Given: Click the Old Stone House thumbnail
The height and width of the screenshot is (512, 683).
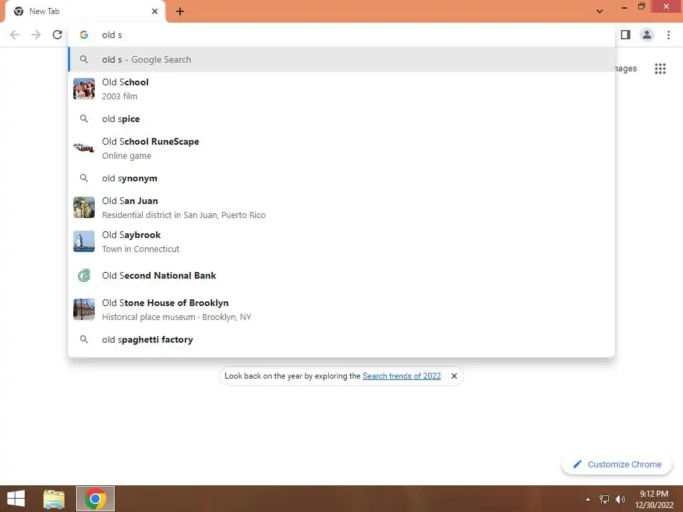Looking at the screenshot, I should [83, 309].
